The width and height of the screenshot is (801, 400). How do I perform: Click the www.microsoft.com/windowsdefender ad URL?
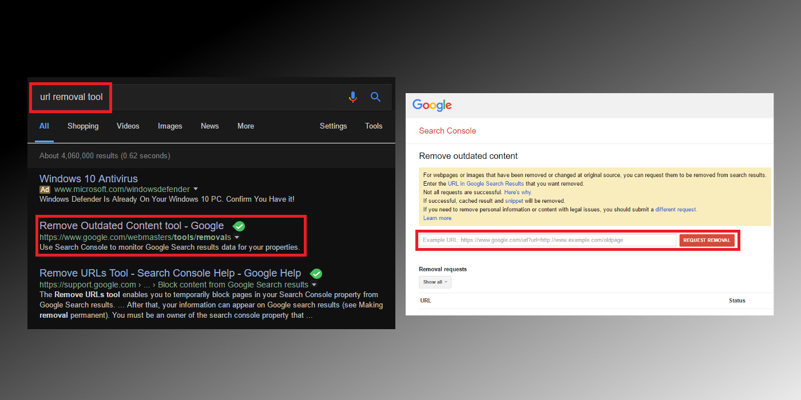(122, 189)
